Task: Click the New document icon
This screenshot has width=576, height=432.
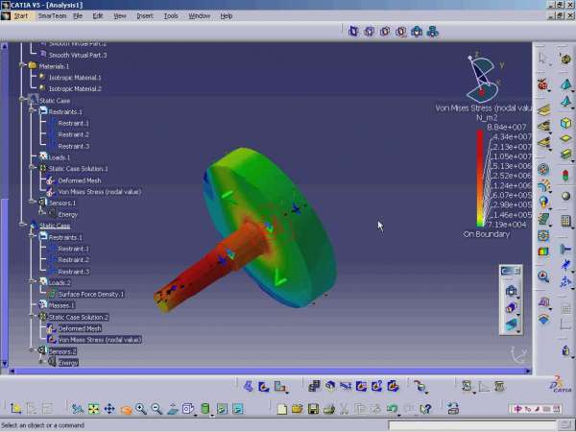Action: 281,409
